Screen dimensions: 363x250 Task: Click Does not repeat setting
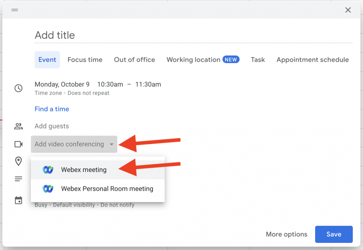(x=88, y=93)
